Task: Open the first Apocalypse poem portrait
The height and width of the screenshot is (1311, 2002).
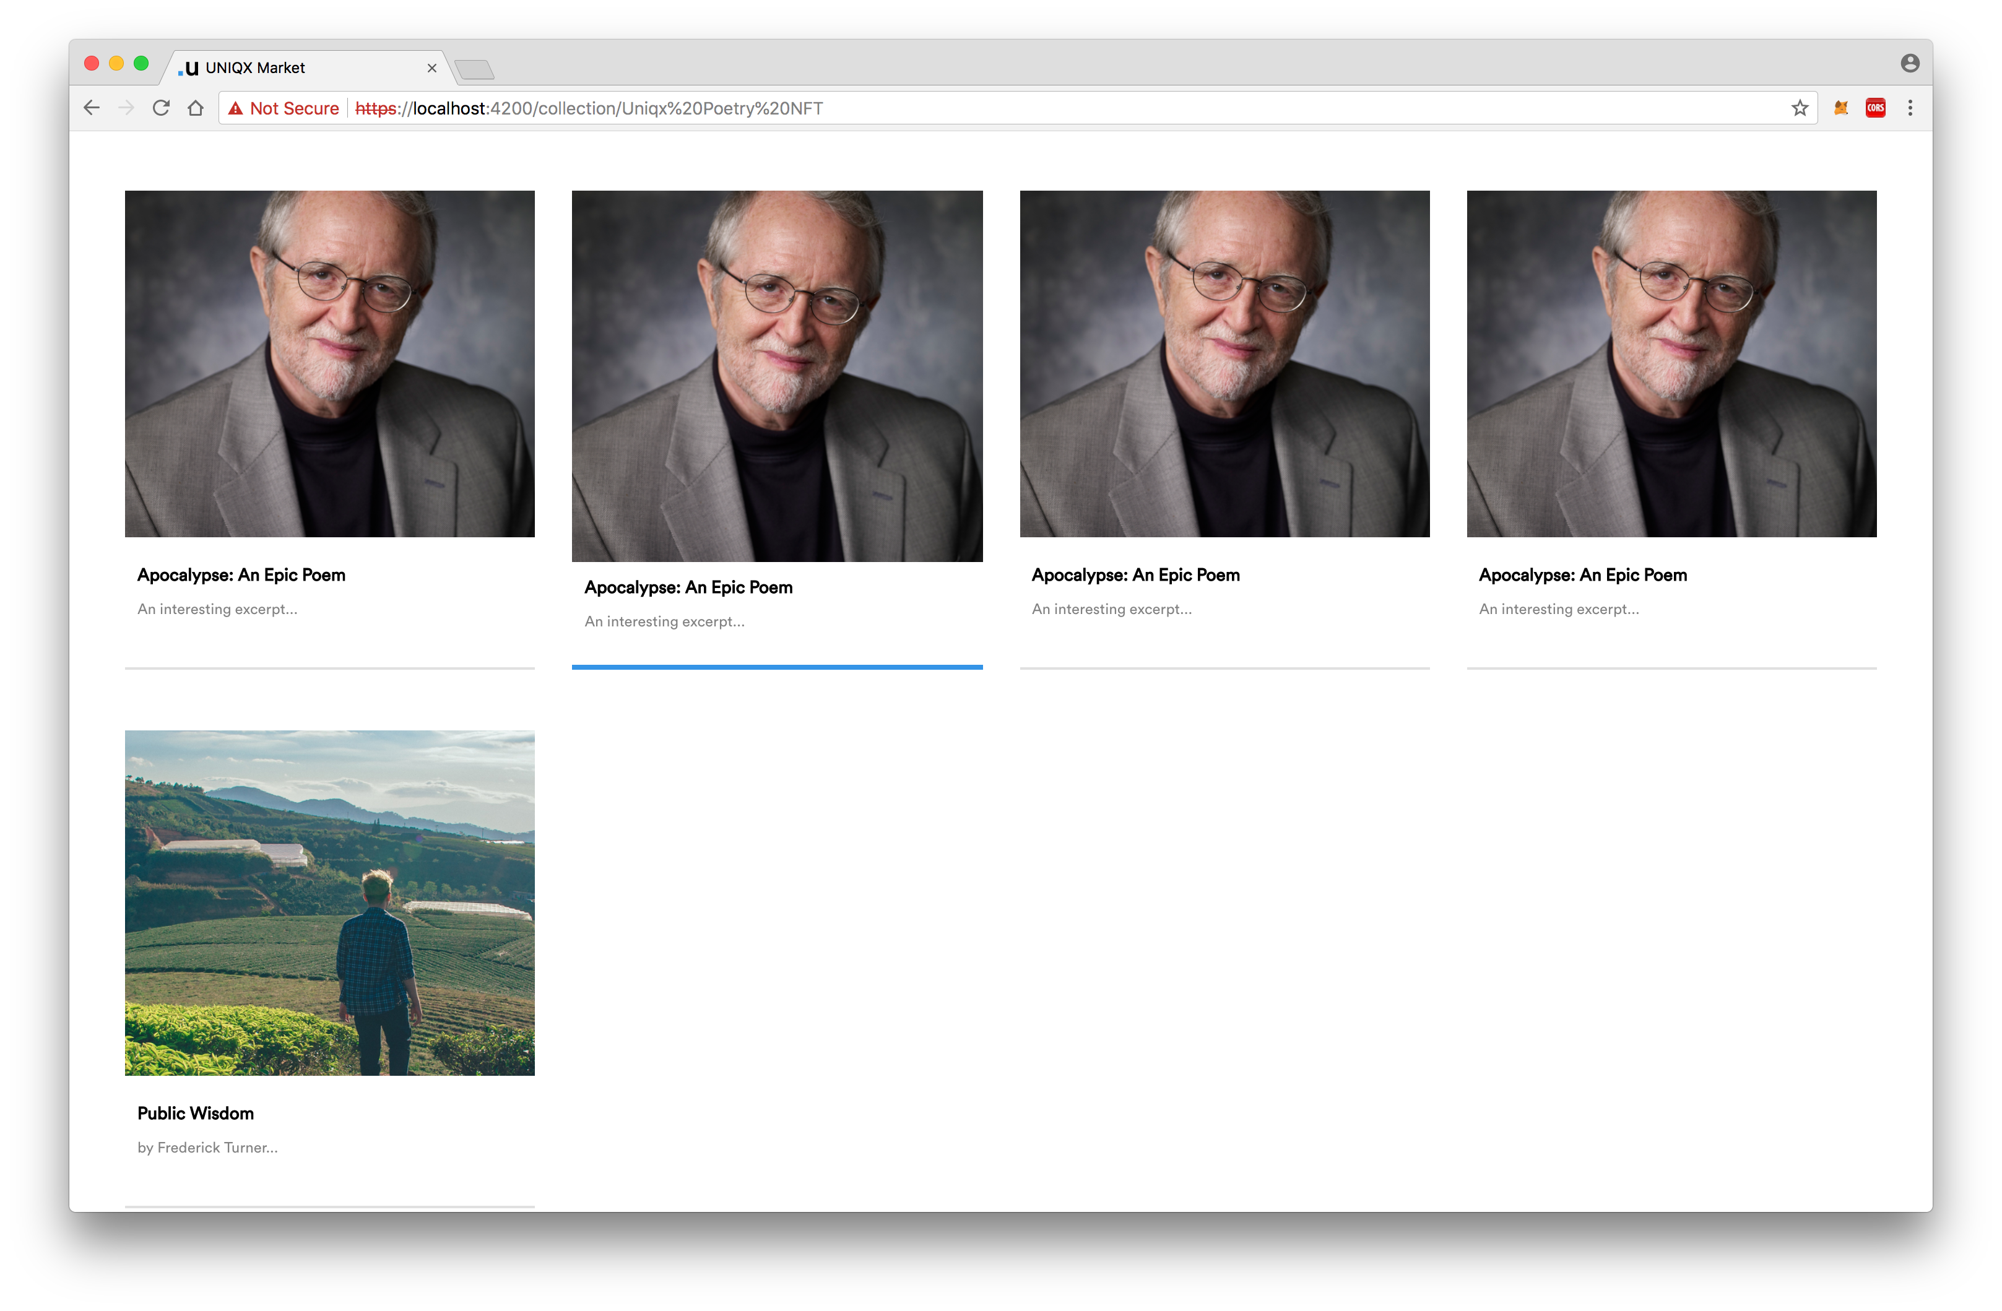Action: (330, 363)
